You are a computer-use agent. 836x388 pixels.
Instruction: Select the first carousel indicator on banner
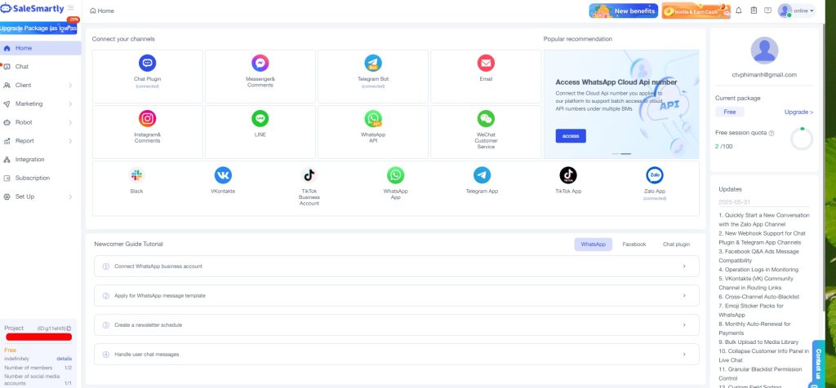(x=616, y=154)
